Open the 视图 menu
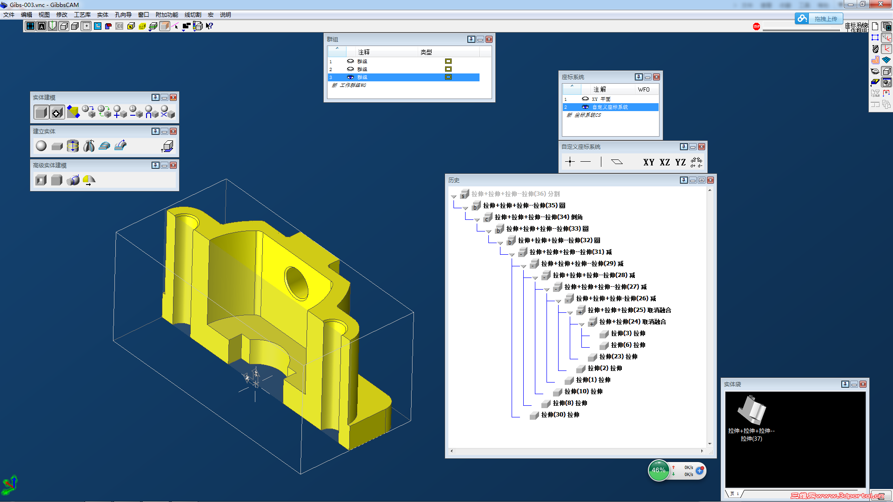Screen dimensions: 893x502 44,15
